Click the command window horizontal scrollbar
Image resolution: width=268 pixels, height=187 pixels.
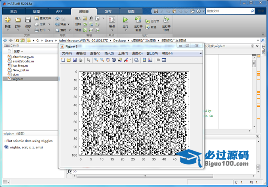(x=145, y=176)
